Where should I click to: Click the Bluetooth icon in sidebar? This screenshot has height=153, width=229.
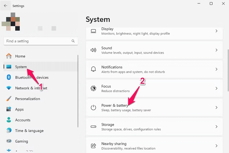point(9,78)
